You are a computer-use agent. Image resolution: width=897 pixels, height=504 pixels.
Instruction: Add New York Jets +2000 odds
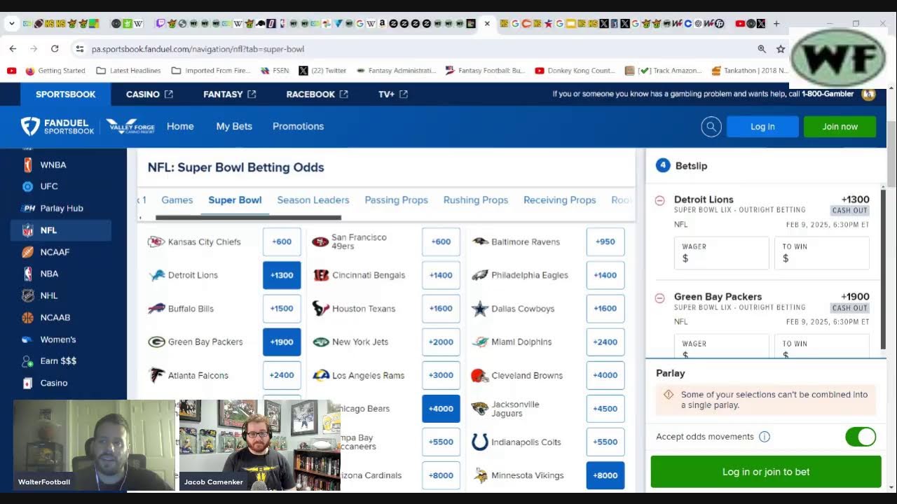[x=441, y=342]
